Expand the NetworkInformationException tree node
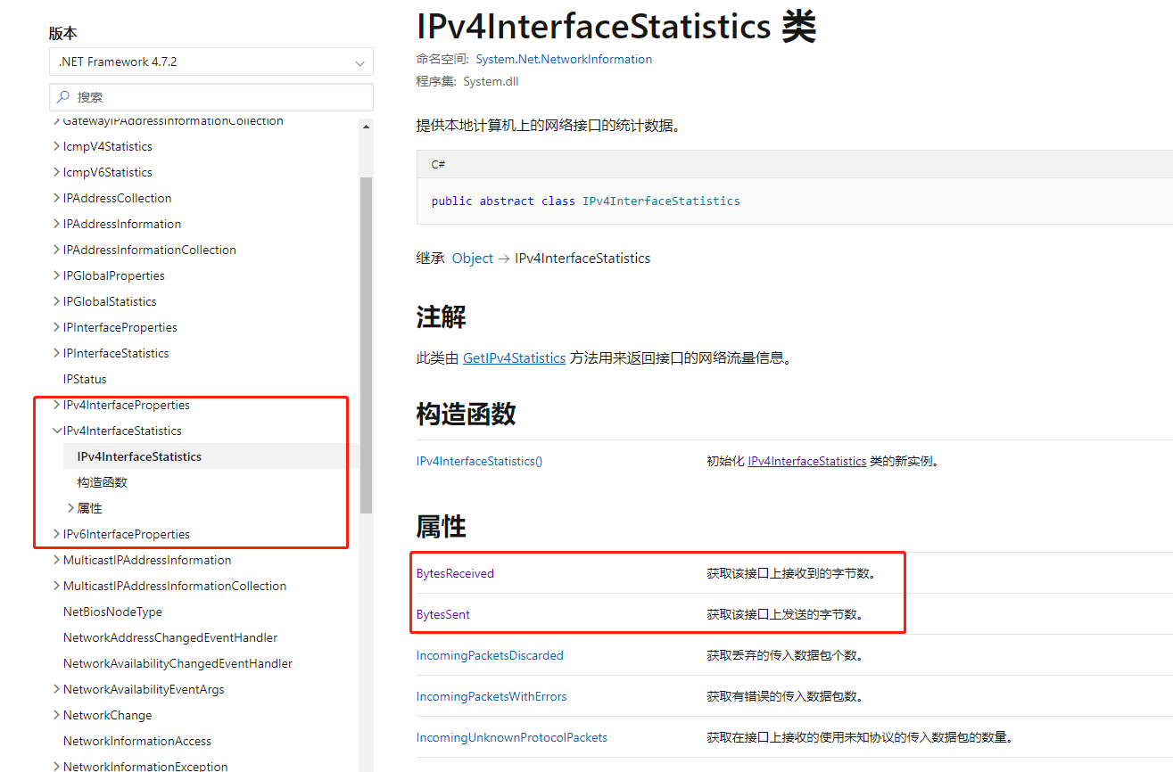Viewport: 1173px width, 772px height. pos(57,767)
